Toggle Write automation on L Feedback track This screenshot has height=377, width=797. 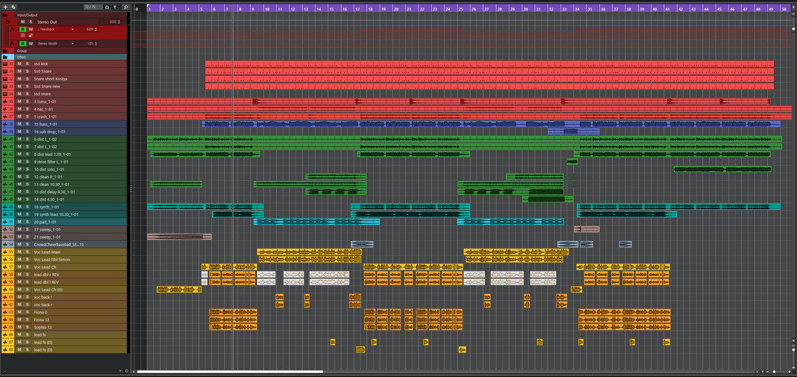[x=31, y=29]
